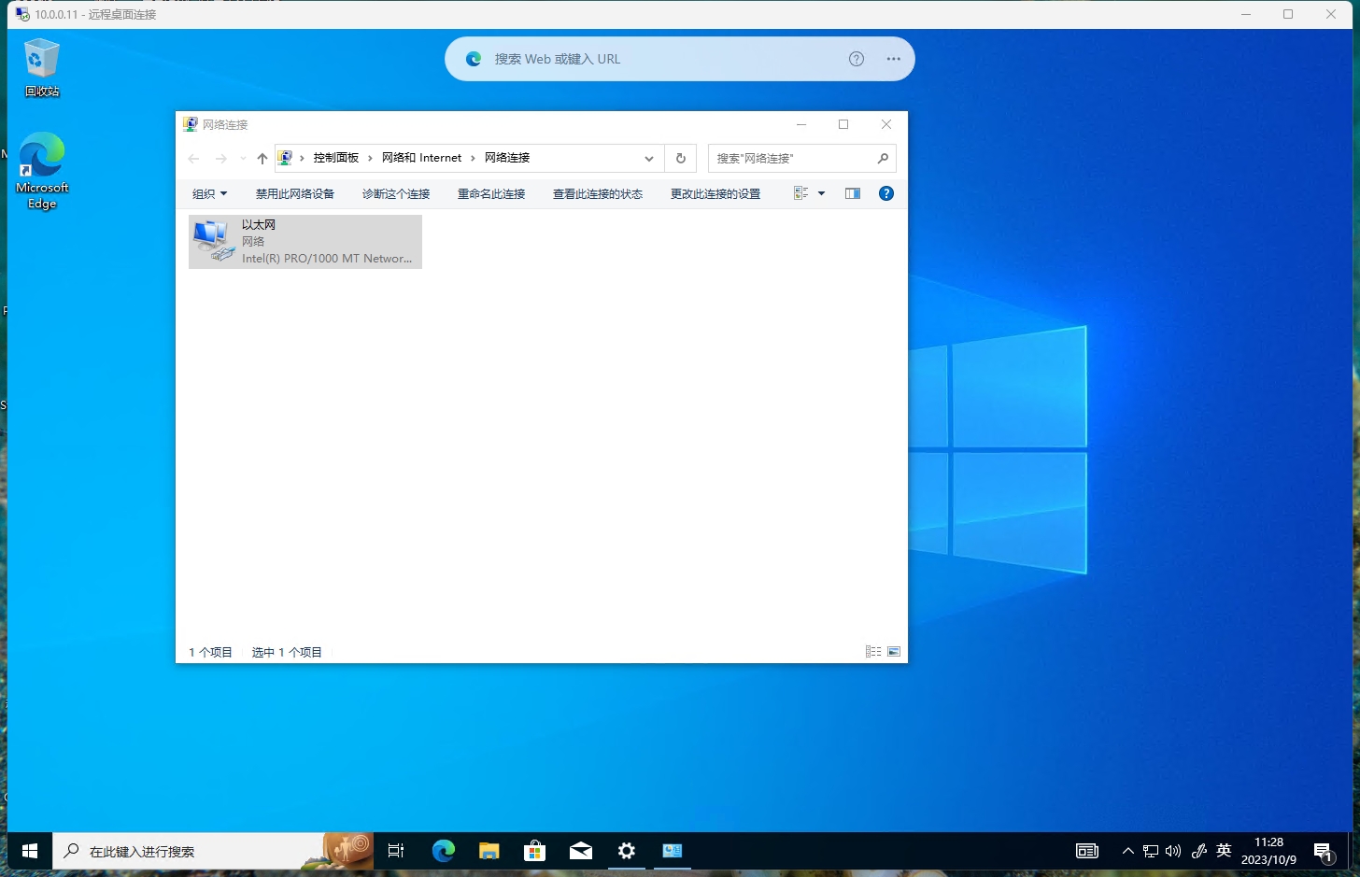Switch to details view using status bar icon
Viewport: 1360px width, 877px height.
click(x=872, y=651)
